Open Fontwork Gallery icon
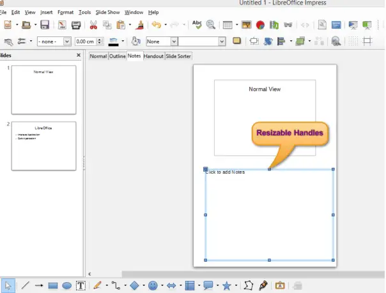The width and height of the screenshot is (386, 293). [280, 285]
